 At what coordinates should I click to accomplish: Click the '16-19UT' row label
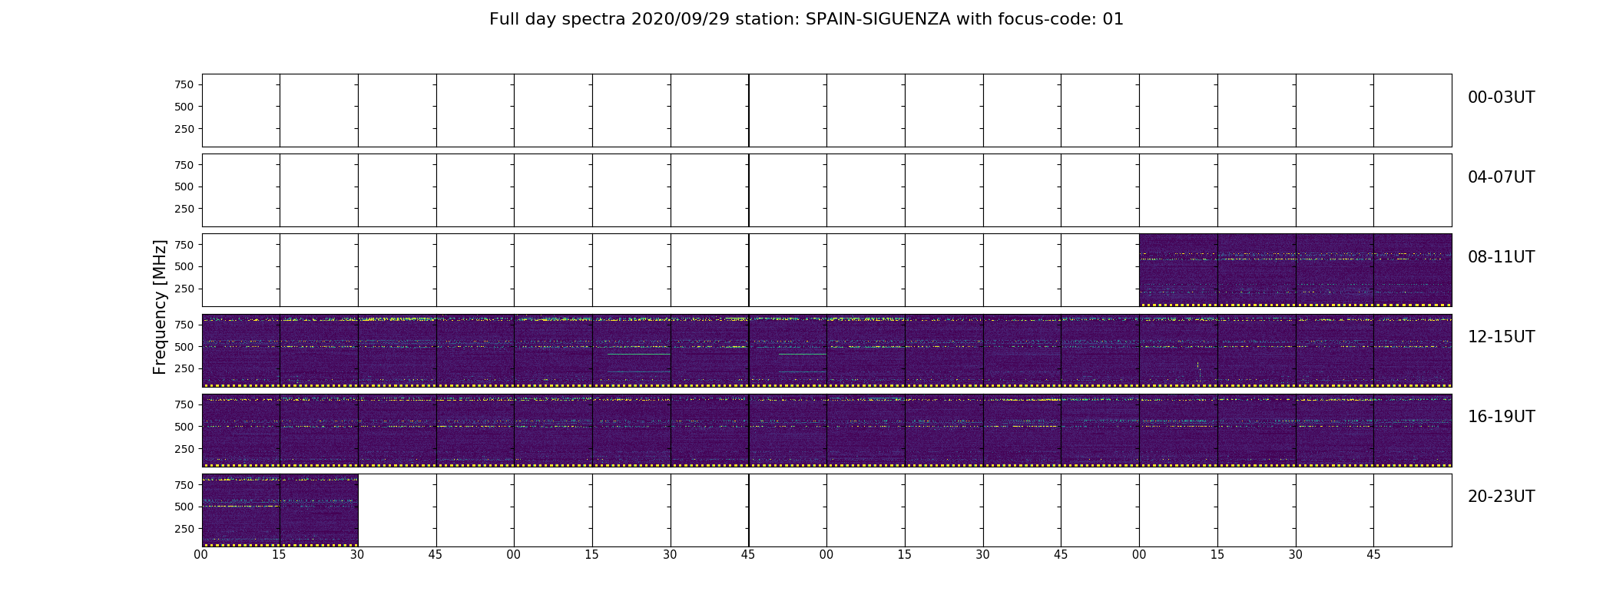tap(1501, 417)
